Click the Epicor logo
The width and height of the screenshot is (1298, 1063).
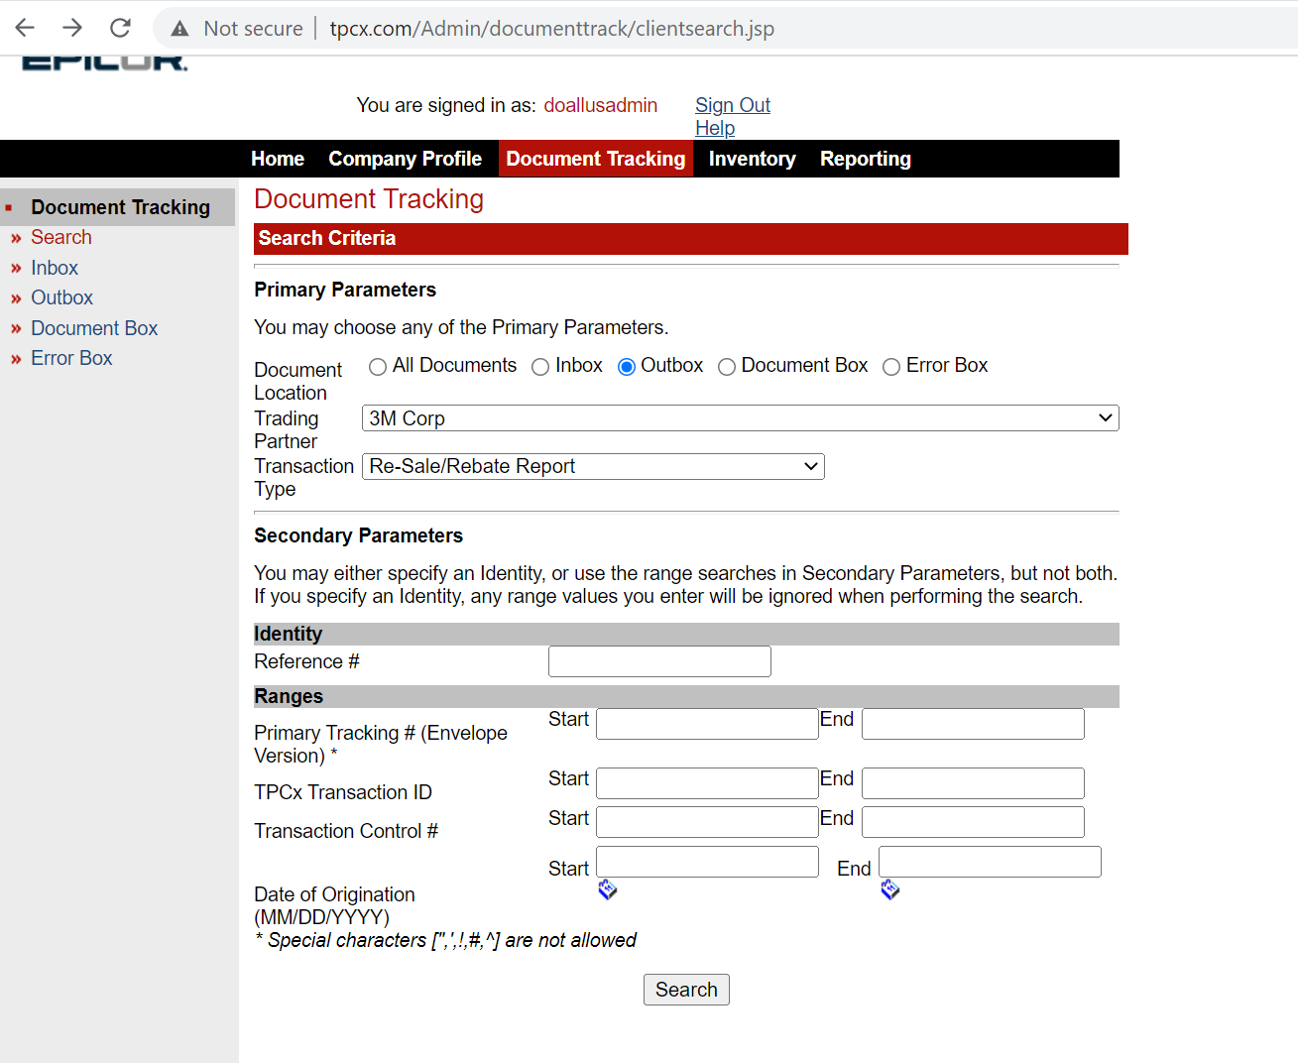(x=104, y=61)
